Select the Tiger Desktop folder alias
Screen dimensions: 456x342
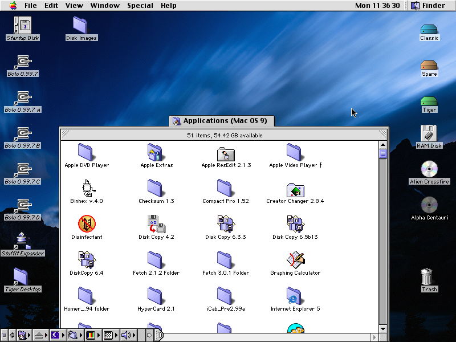coord(21,276)
